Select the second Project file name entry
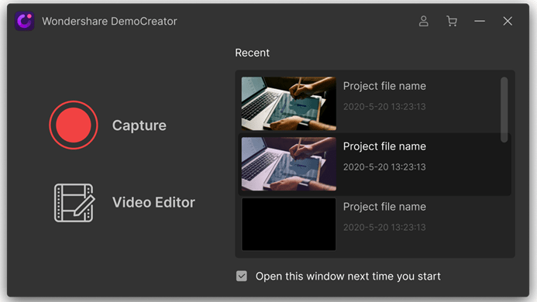537x302 pixels. click(x=384, y=146)
